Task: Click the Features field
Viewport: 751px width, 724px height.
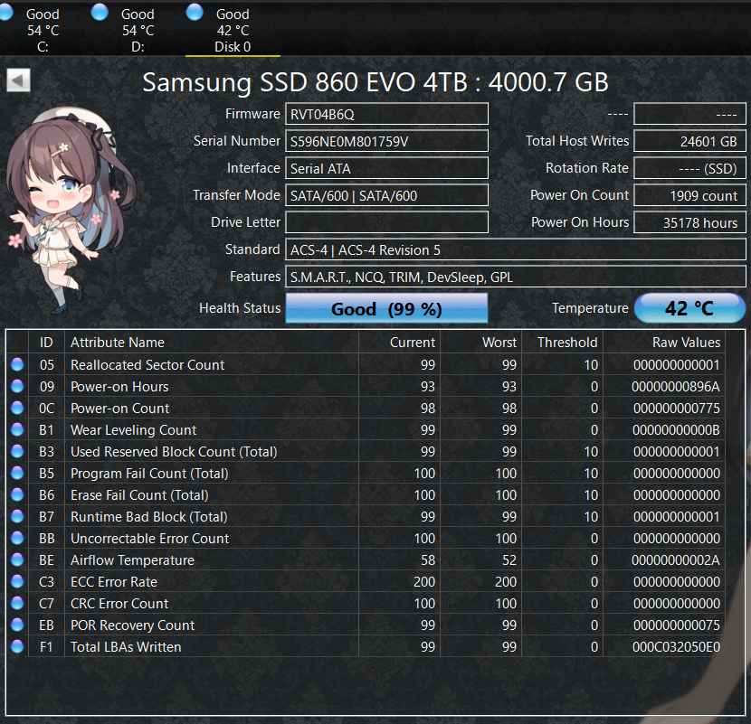Action: pyautogui.click(x=516, y=277)
